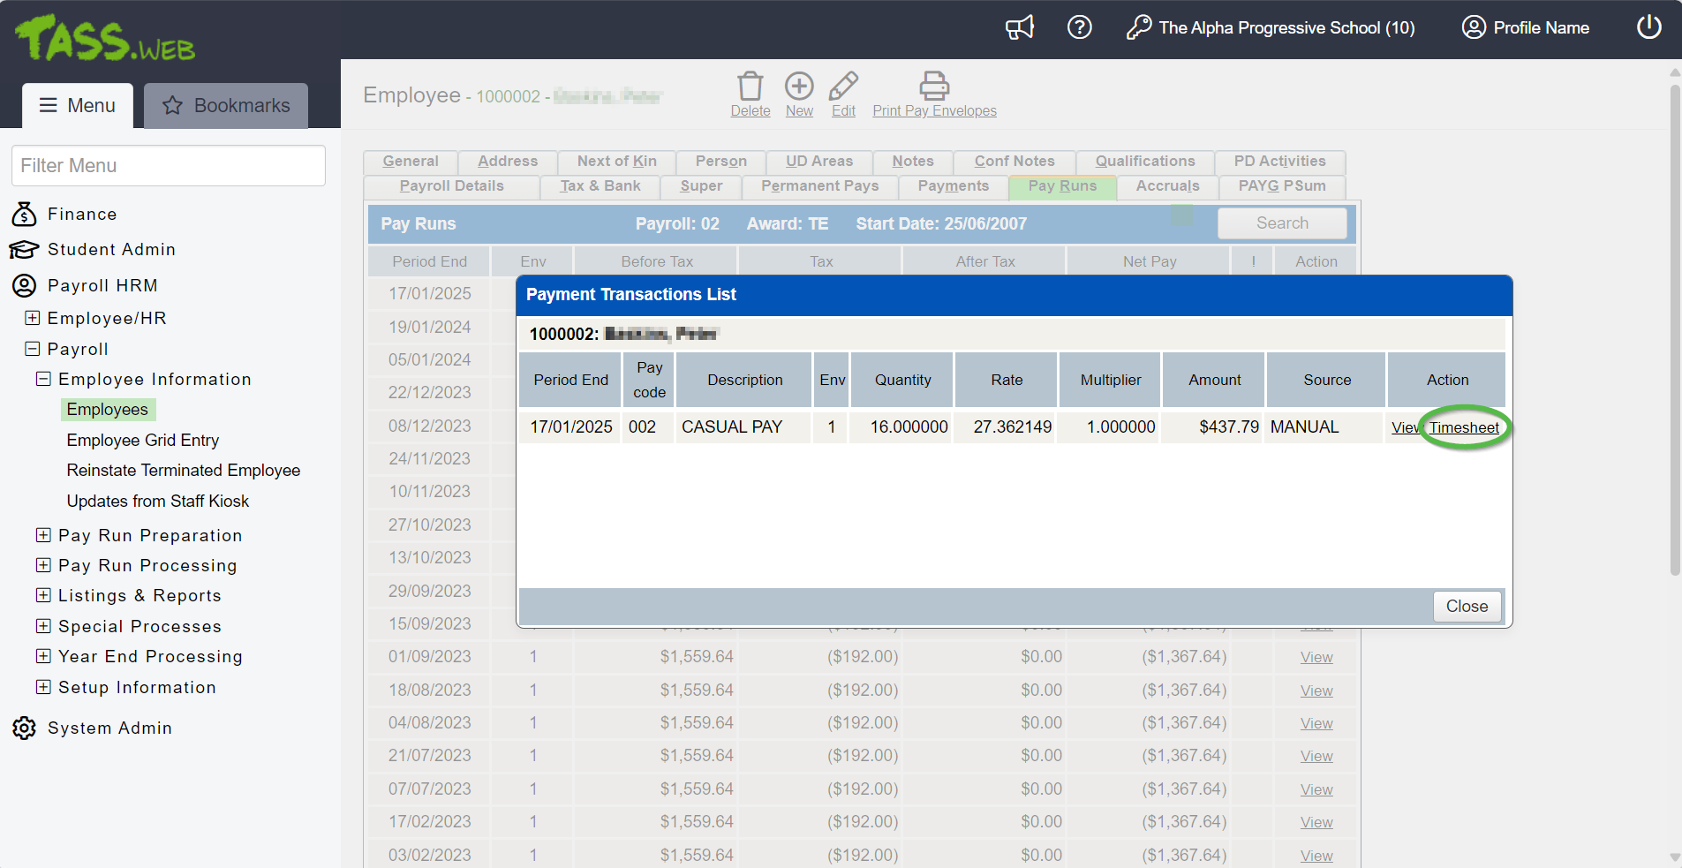Image resolution: width=1682 pixels, height=868 pixels.
Task: Close the Payment Transactions List dialog
Action: [1467, 607]
